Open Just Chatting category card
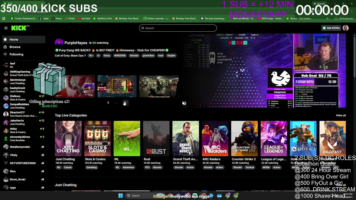 click(68, 138)
